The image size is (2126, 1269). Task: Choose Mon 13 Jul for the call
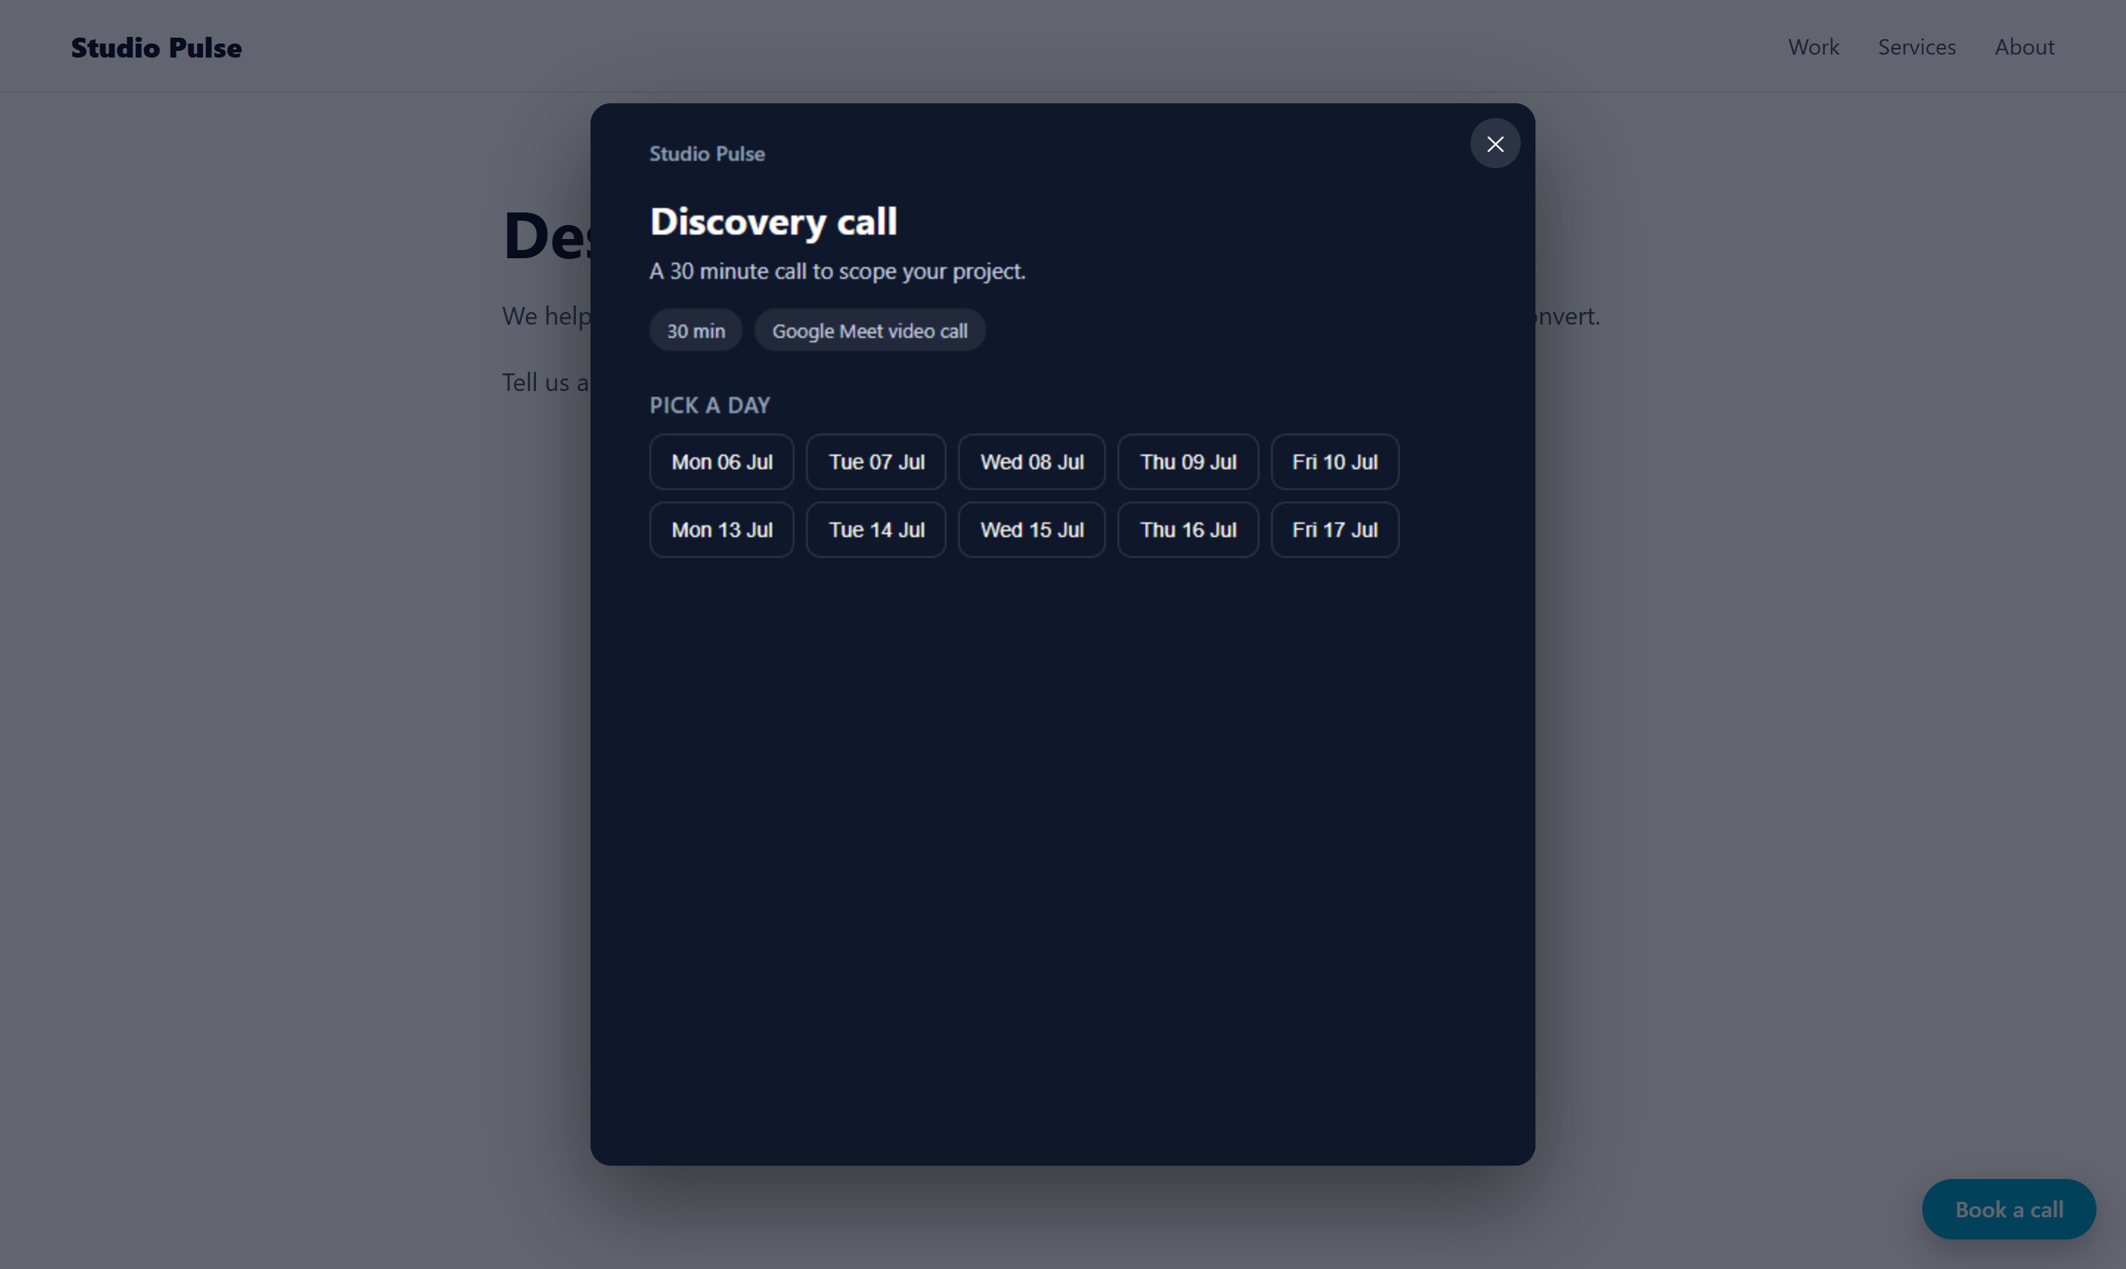pyautogui.click(x=721, y=530)
